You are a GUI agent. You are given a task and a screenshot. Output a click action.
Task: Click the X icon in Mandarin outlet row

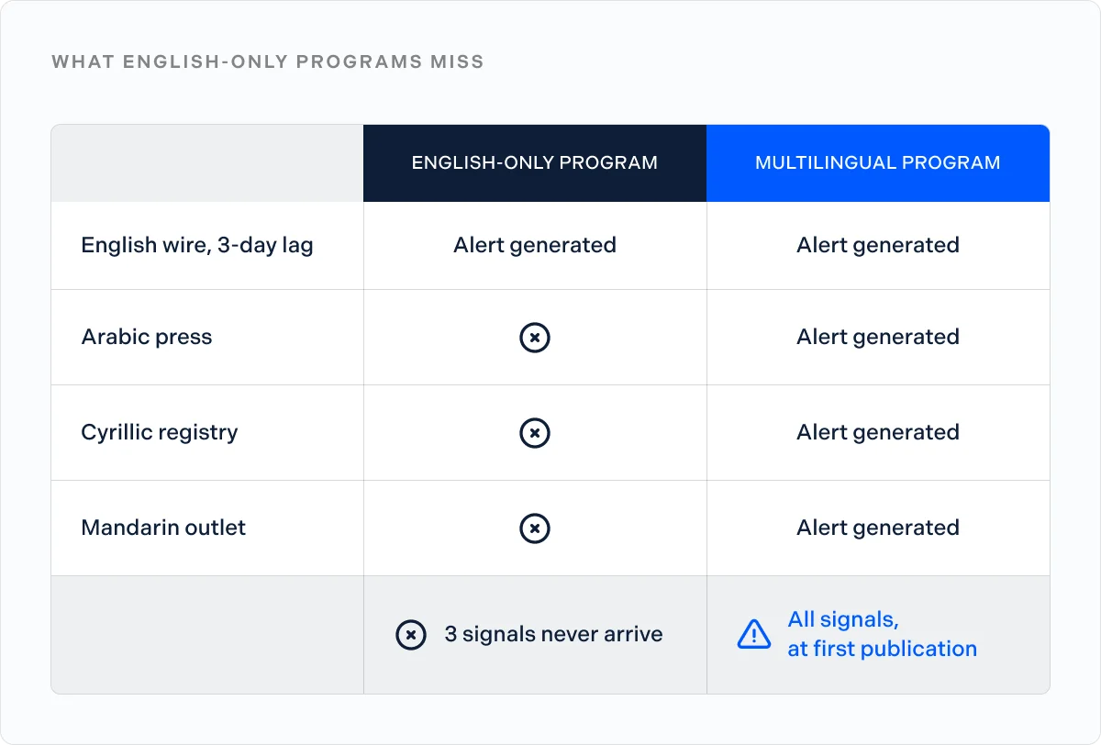(x=535, y=528)
